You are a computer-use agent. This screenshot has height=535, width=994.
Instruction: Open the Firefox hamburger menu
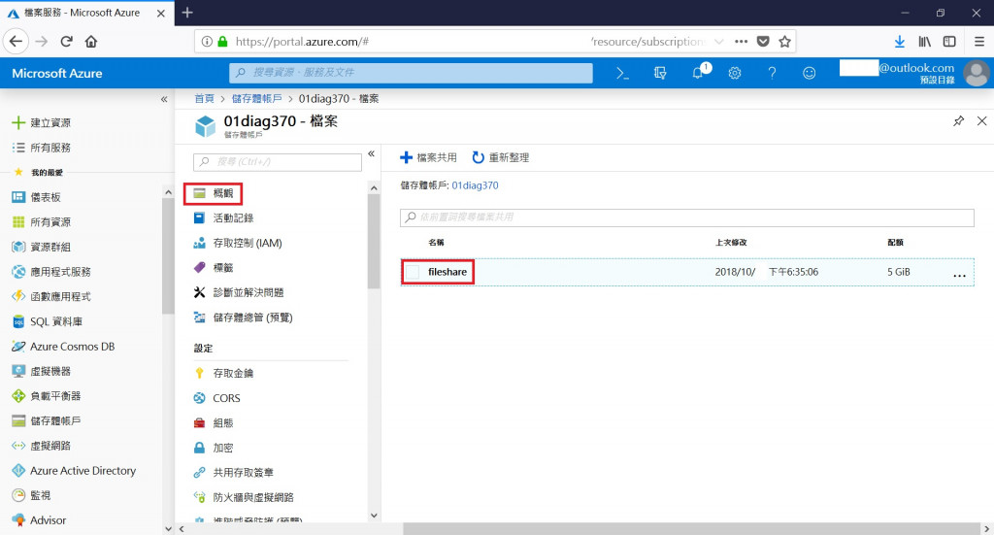click(x=978, y=42)
